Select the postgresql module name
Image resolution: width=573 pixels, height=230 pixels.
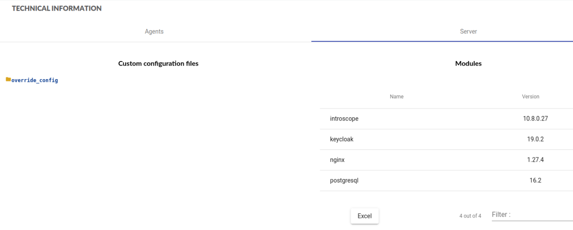[344, 181]
